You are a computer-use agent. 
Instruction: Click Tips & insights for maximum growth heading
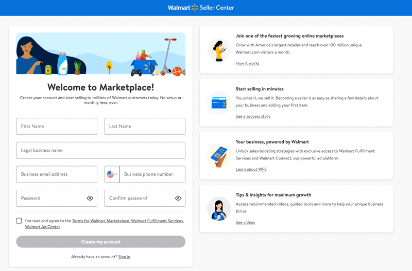pos(273,195)
